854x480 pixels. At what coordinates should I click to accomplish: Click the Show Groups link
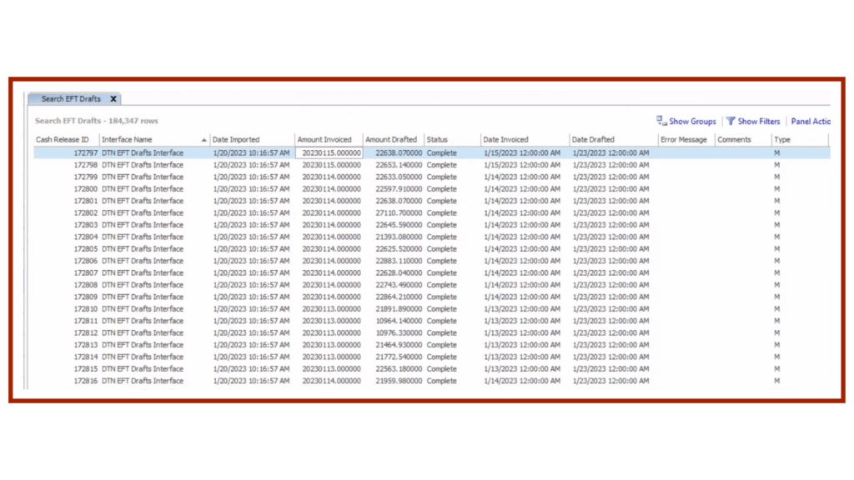click(692, 122)
